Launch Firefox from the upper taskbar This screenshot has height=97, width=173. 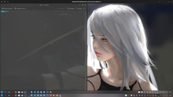tap(51, 92)
